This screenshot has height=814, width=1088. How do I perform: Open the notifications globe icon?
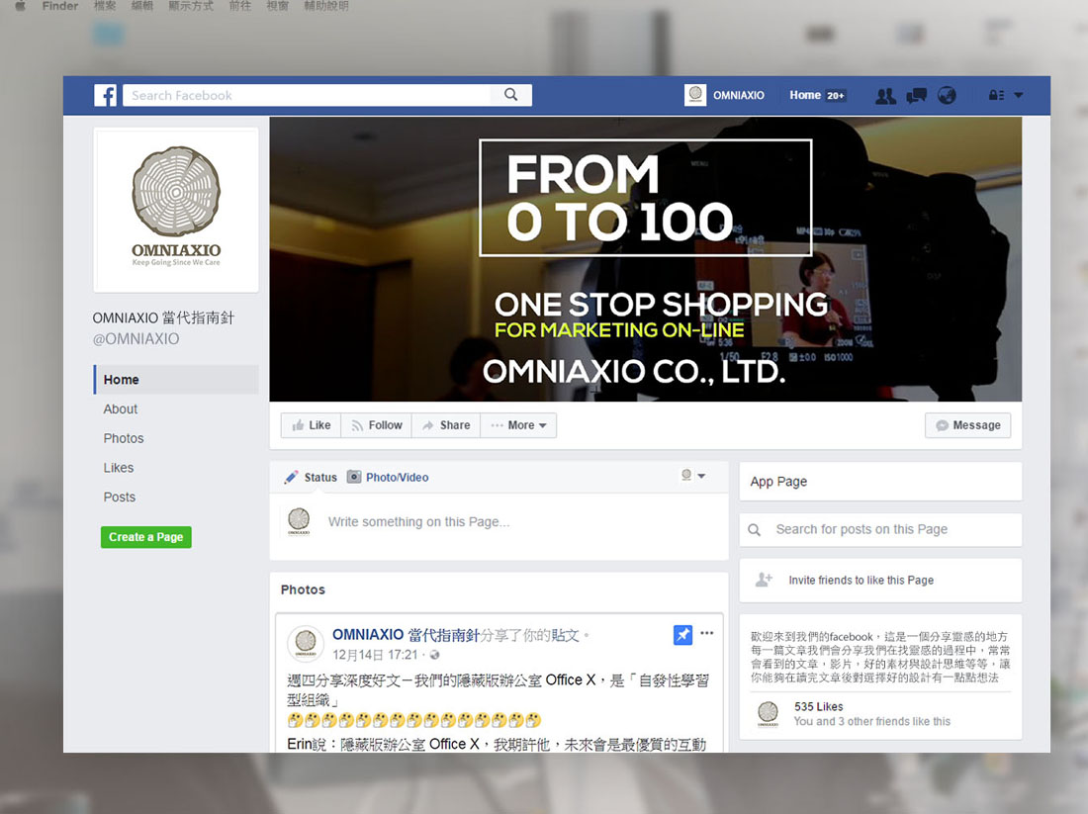[947, 95]
